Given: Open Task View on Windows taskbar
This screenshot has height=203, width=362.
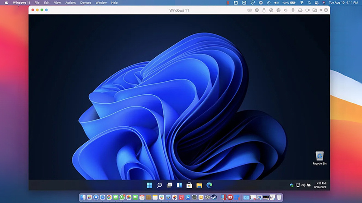Looking at the screenshot, I should [x=169, y=185].
